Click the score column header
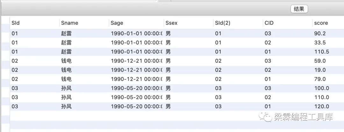Image resolution: width=344 pixels, height=132 pixels. 321,23
